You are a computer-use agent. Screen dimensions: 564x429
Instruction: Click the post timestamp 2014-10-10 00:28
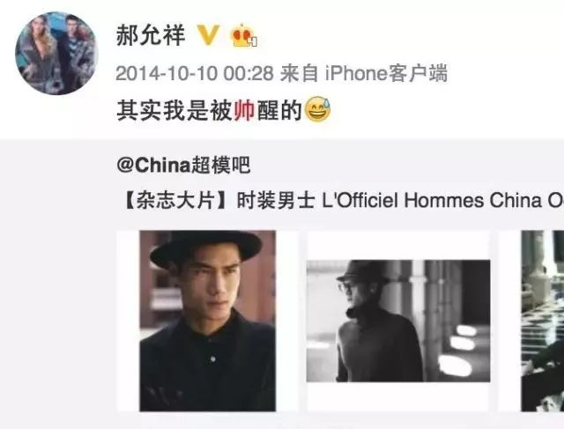[x=195, y=73]
